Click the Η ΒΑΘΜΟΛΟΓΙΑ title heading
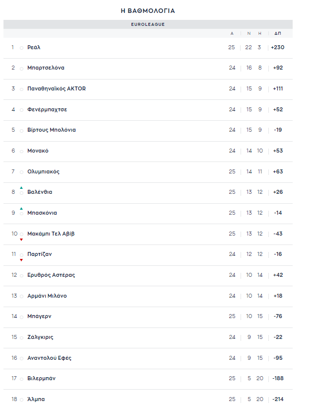The height and width of the screenshot is (409, 313). tap(148, 11)
